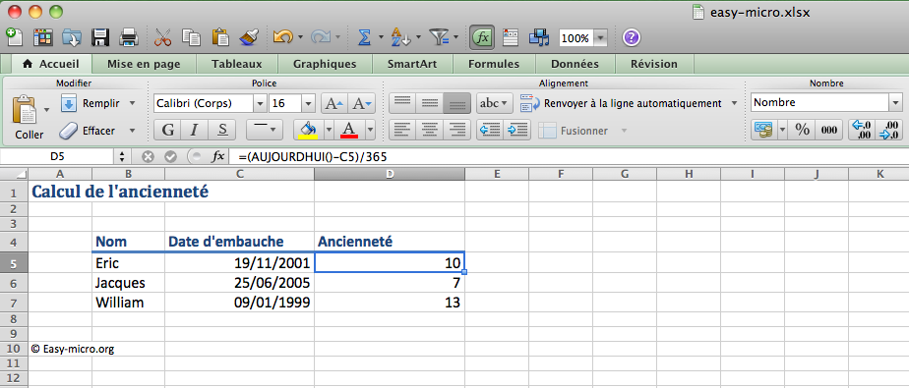This screenshot has height=388, width=909.
Task: Toggle italic with the I button
Action: tap(195, 131)
